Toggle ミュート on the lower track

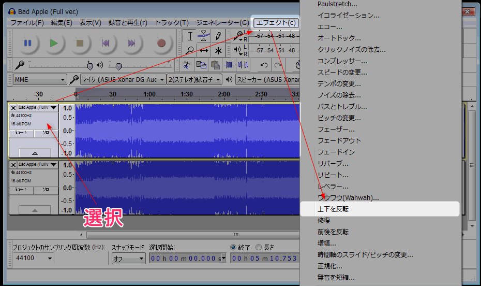21,190
